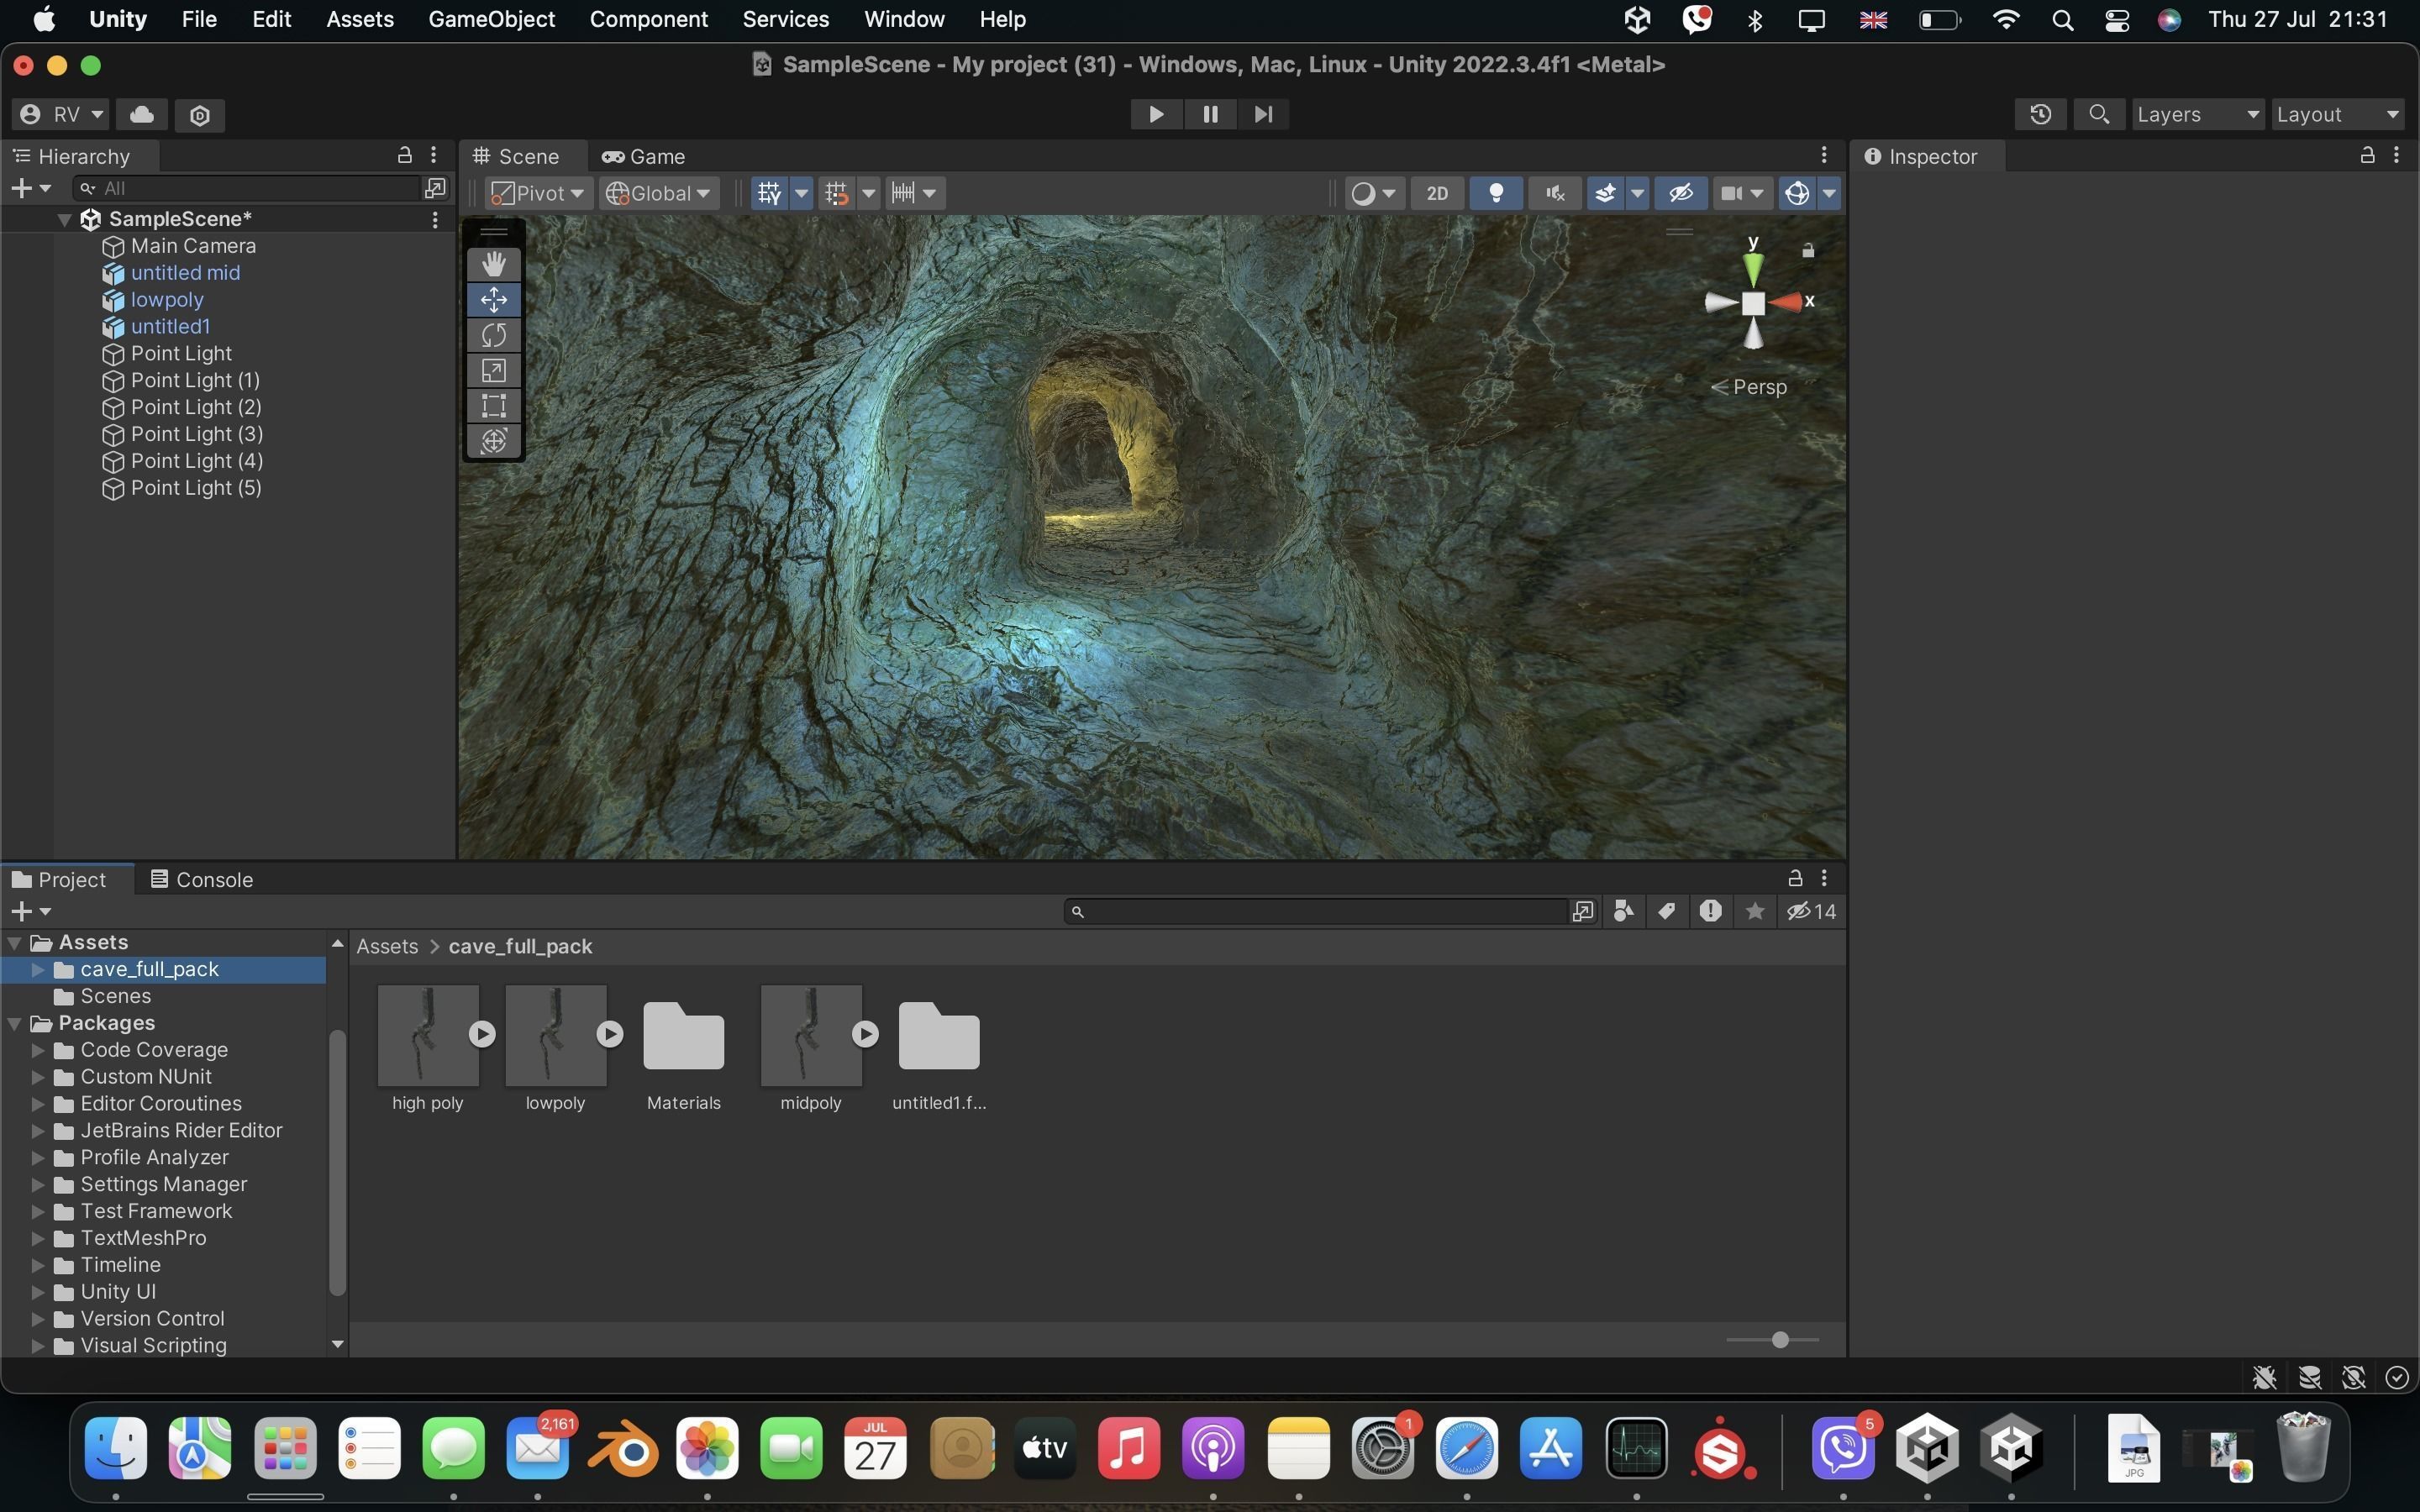Toggle hidden objects visibility in Scene
This screenshot has height=1512, width=2420.
(1680, 193)
